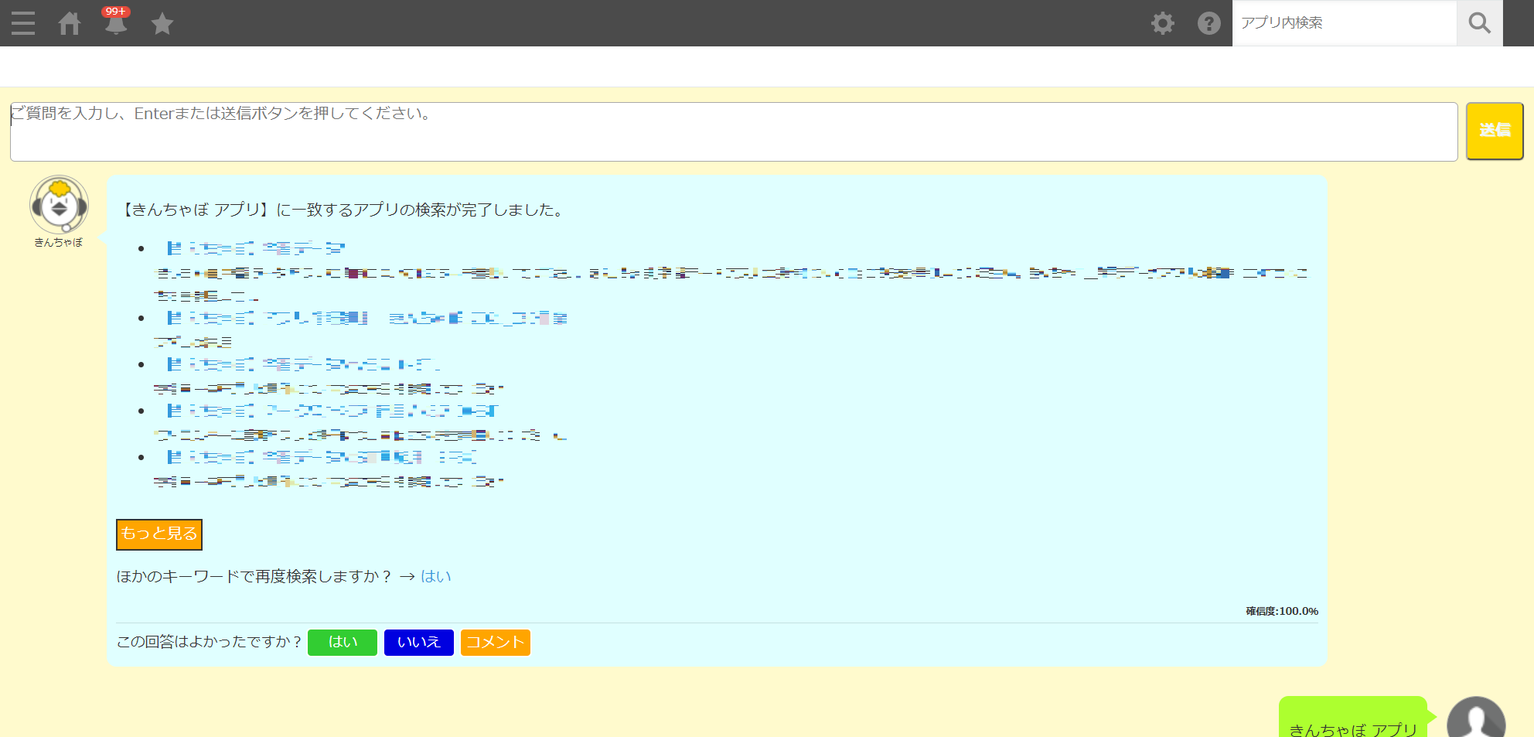Viewport: 1534px width, 737px height.
Task: Expand results with もっと見る button
Action: coord(159,534)
